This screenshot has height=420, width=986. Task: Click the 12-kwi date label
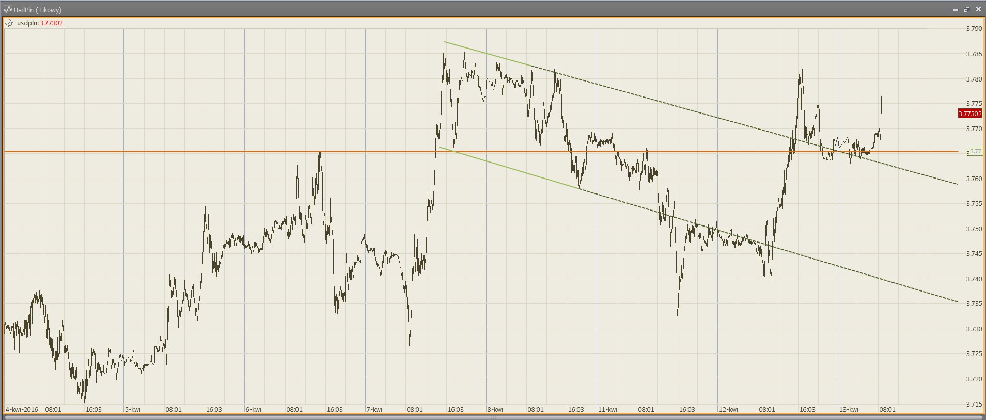tap(728, 410)
